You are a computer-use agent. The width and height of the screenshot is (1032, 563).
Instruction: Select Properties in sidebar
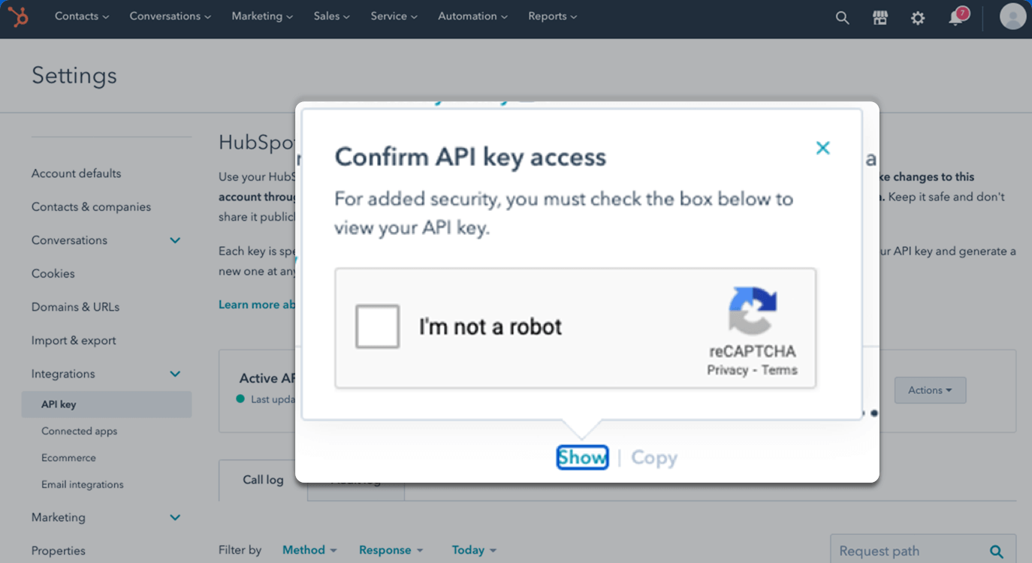click(59, 550)
